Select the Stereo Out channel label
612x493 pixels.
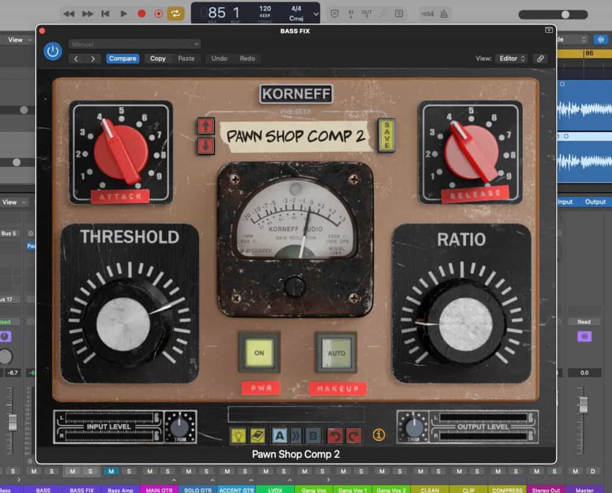(546, 489)
